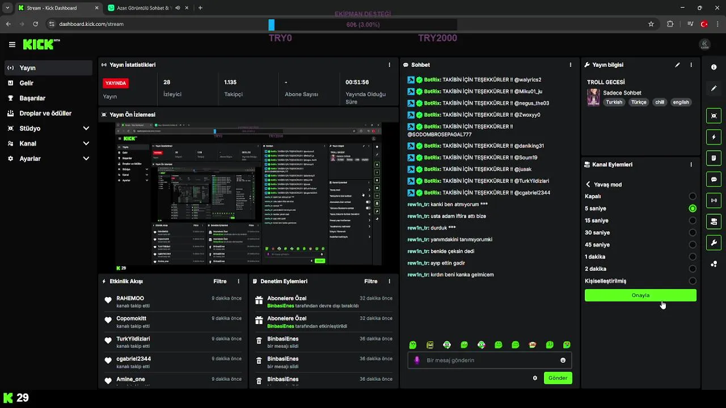
Task: Click the Ekipman Desteği progress bar
Action: click(363, 25)
